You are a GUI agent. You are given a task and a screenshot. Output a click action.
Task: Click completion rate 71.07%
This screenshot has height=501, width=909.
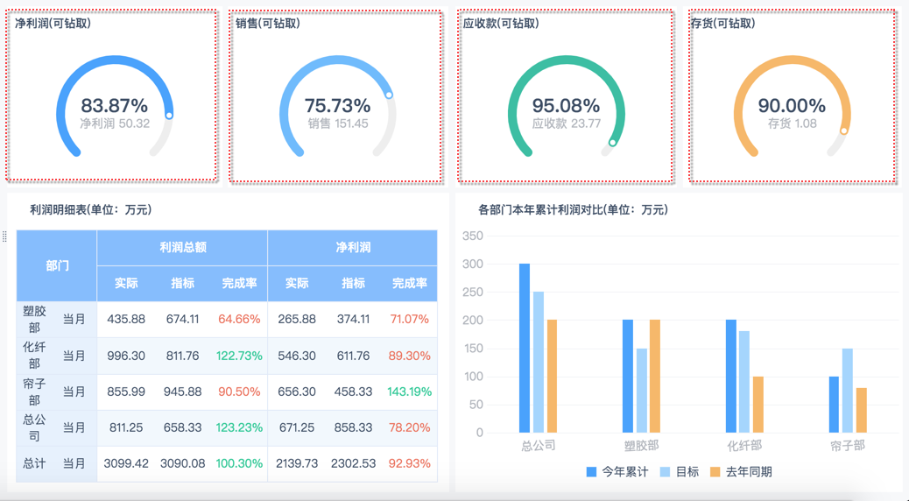pyautogui.click(x=409, y=320)
